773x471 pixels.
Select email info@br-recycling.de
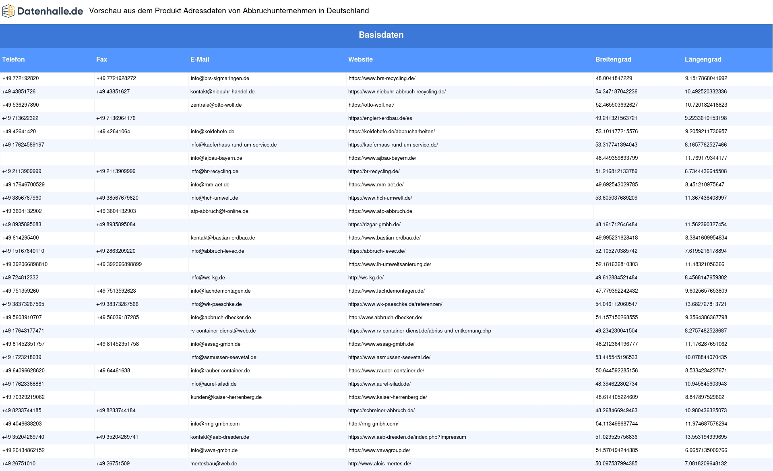[214, 171]
